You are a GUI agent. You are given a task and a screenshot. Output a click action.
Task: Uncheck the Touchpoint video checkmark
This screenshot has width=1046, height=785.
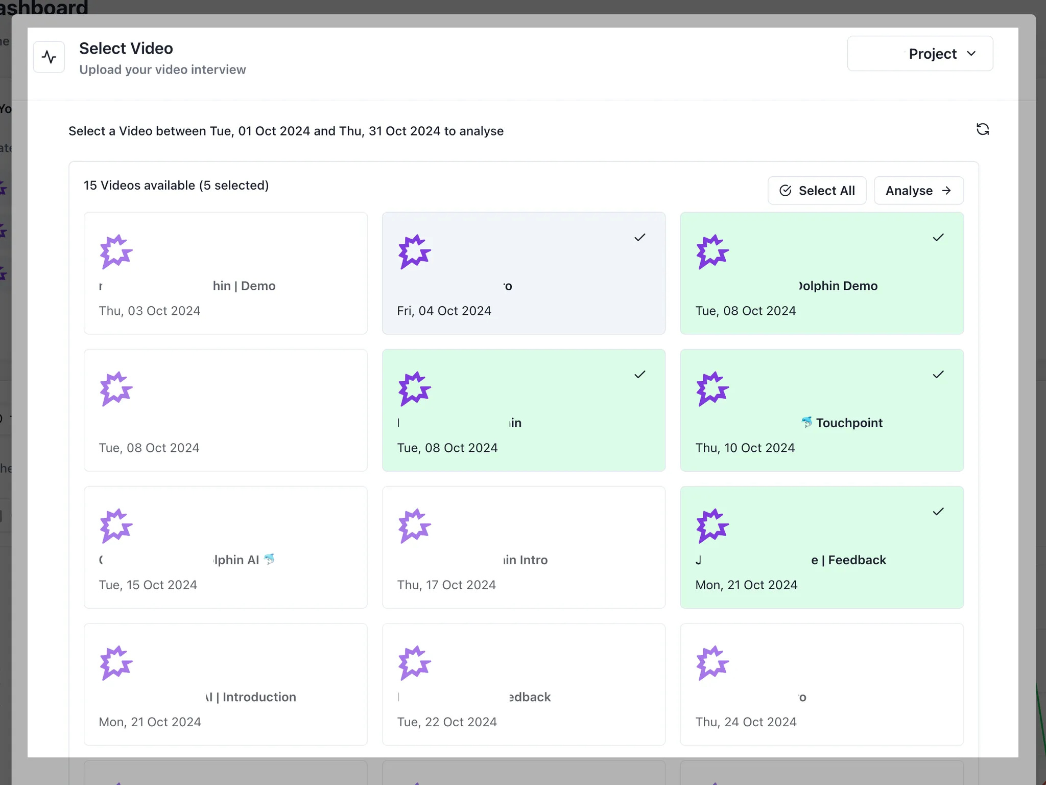pos(938,375)
